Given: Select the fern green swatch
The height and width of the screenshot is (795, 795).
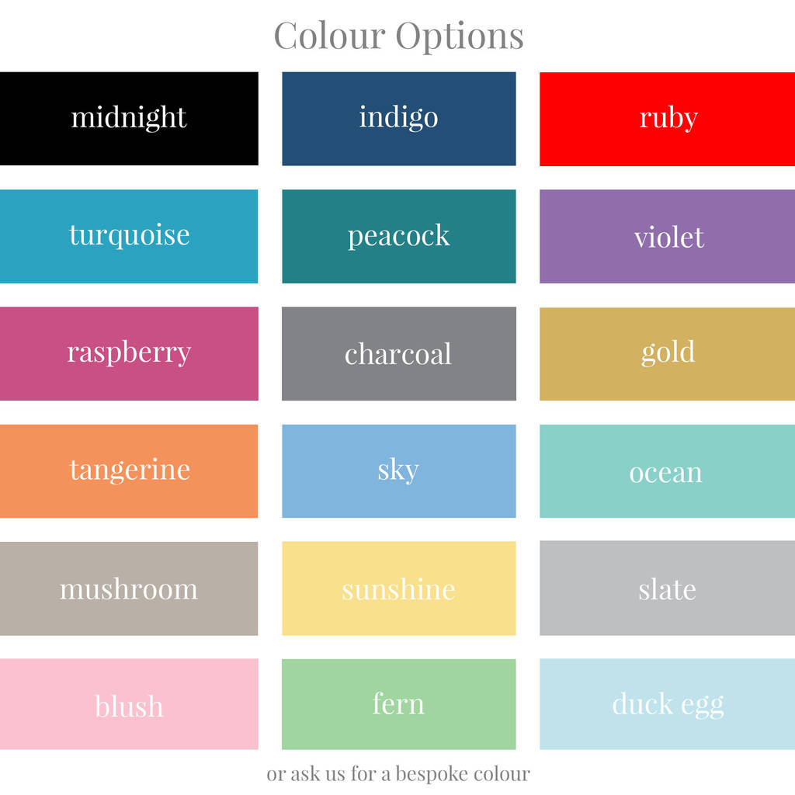Looking at the screenshot, I should [399, 704].
